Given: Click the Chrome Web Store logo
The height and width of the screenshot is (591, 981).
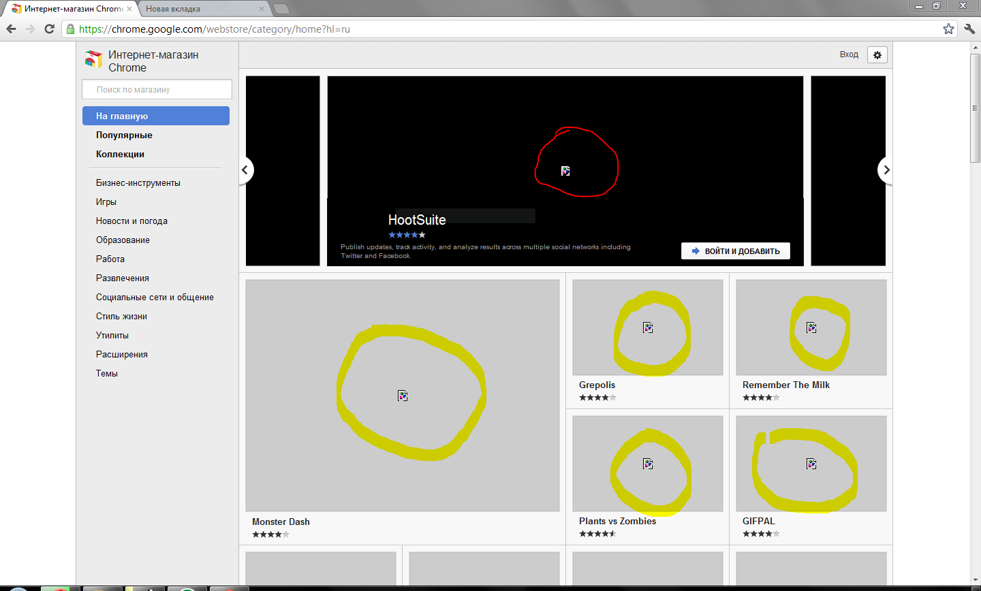Looking at the screenshot, I should pos(93,60).
